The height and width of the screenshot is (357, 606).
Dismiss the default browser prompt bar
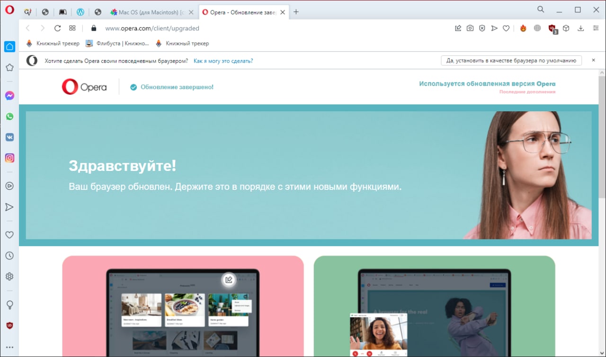(593, 60)
